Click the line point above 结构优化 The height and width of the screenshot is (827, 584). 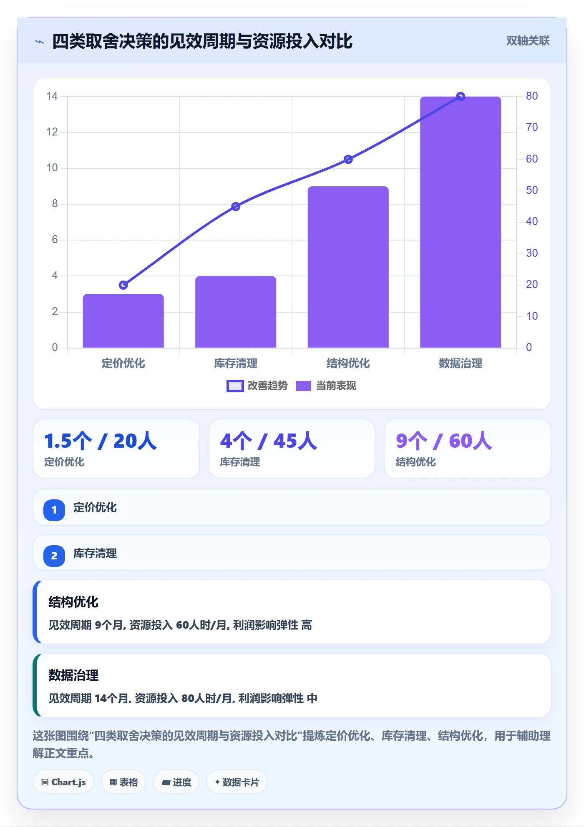[x=348, y=159]
